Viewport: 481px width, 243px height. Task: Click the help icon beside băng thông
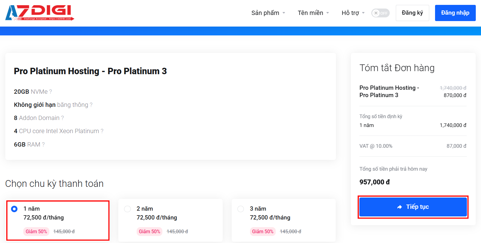click(x=91, y=105)
